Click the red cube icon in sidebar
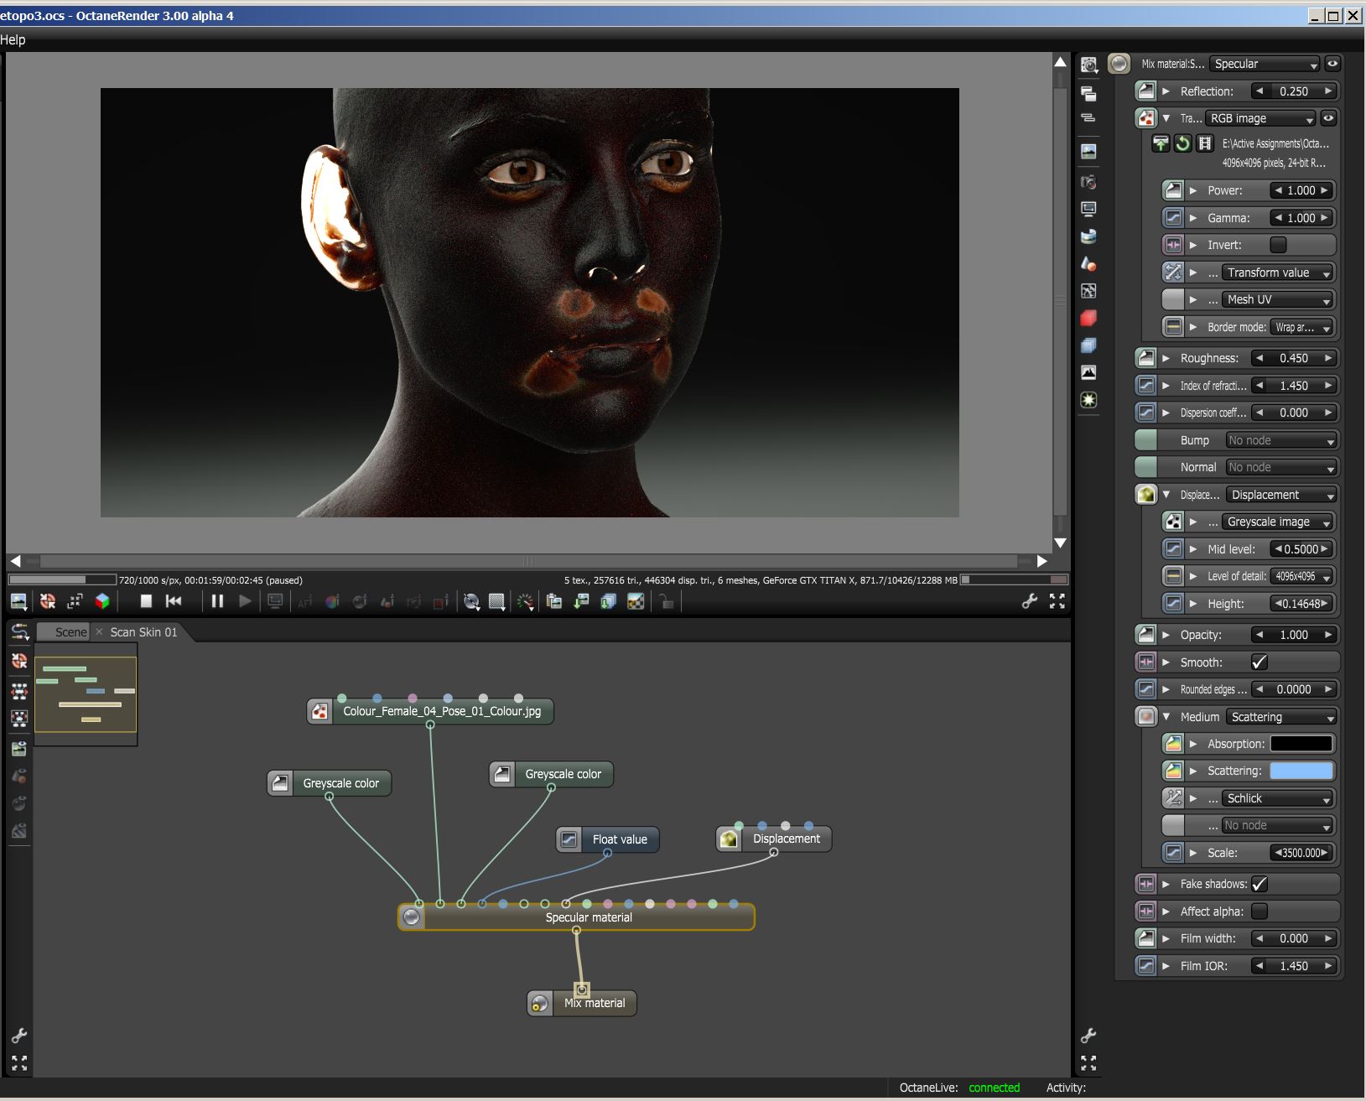Image resolution: width=1366 pixels, height=1101 pixels. tap(1088, 318)
